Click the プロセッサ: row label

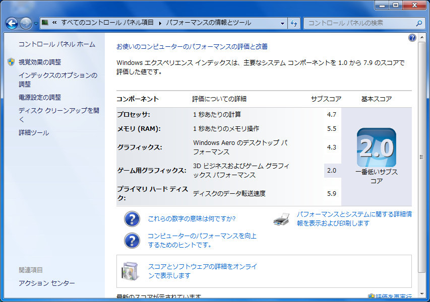coord(134,114)
